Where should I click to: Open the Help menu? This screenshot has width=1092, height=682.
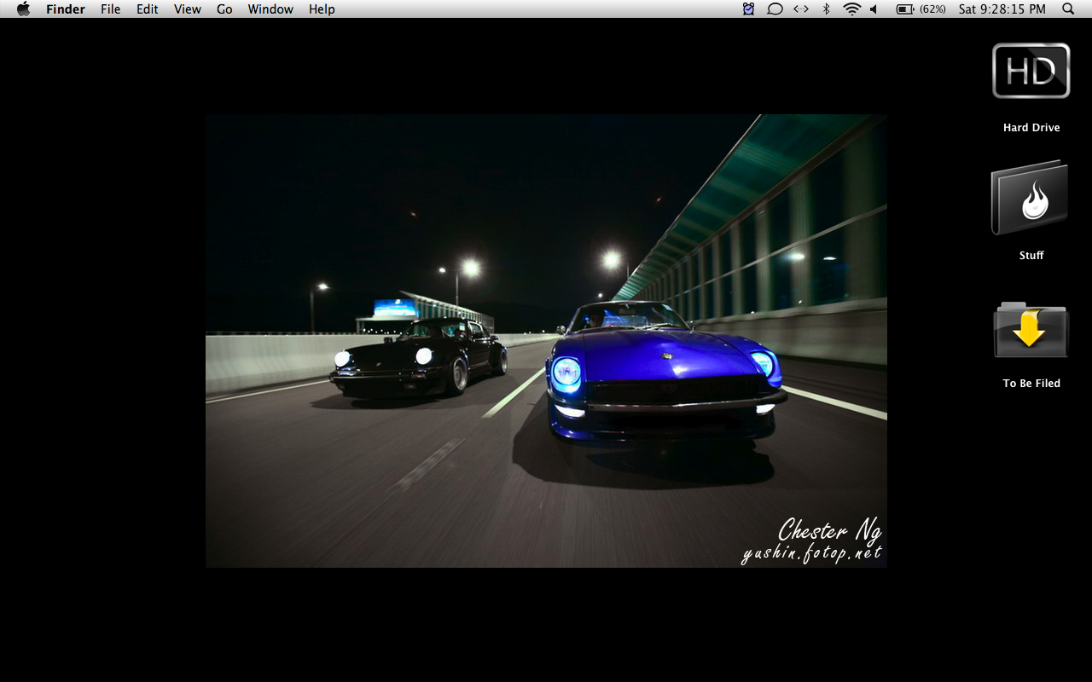322,9
